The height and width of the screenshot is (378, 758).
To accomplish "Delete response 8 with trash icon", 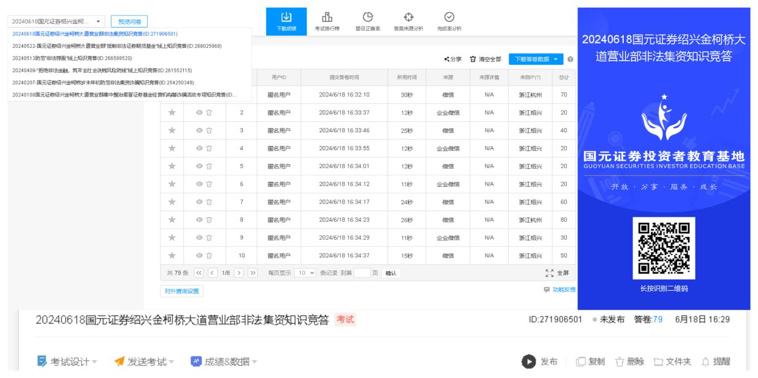I will click(209, 220).
